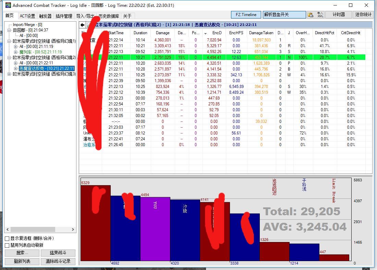This screenshot has height=270, width=377.
Task: Click left arrow of tree horizontal scrollbar
Action: click(8, 229)
